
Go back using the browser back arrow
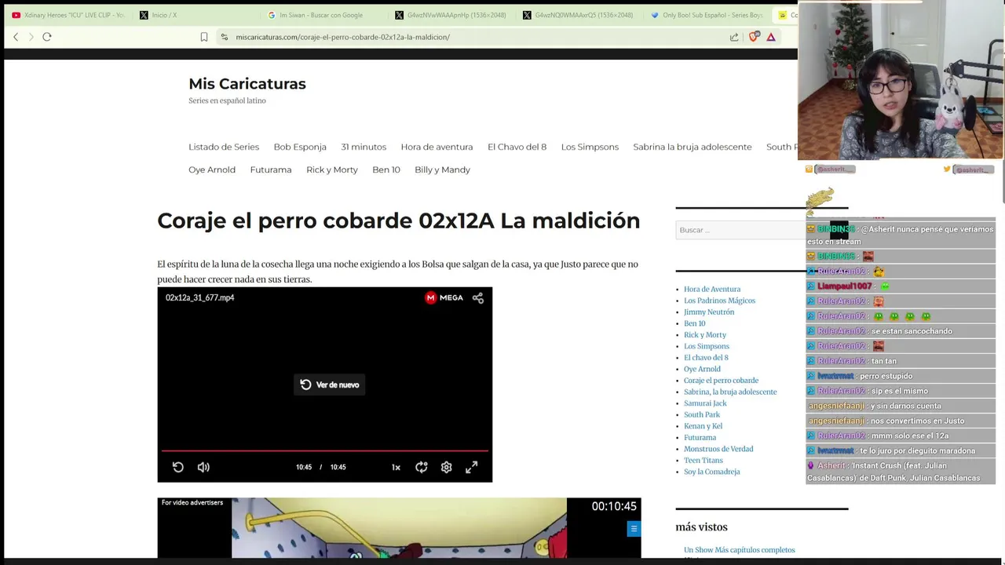(16, 37)
